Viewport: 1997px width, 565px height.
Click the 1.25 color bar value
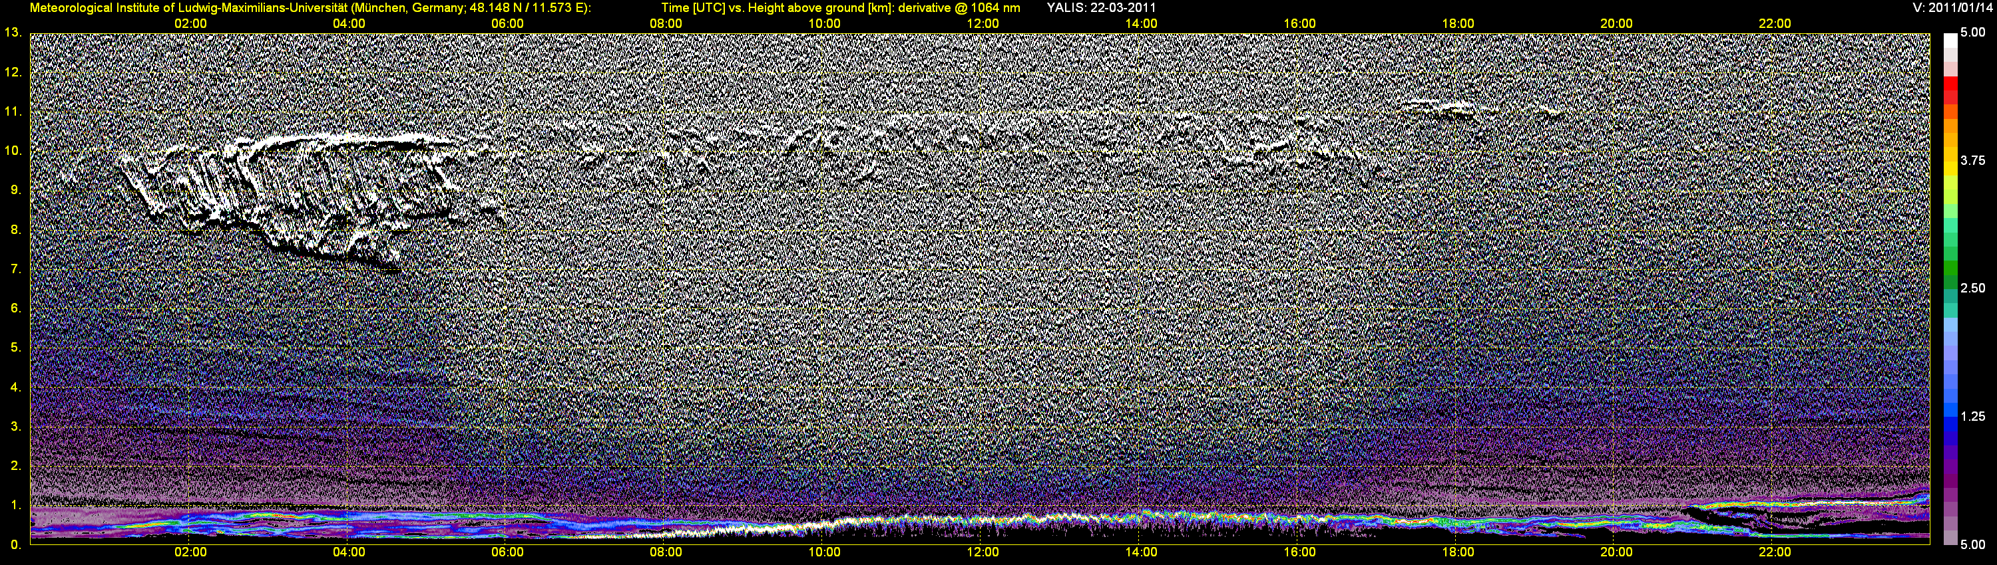click(1973, 416)
